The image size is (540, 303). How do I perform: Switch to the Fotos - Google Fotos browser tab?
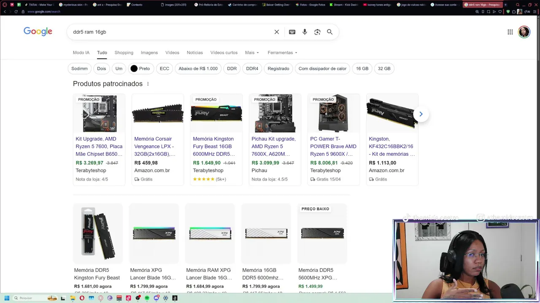[x=310, y=5]
